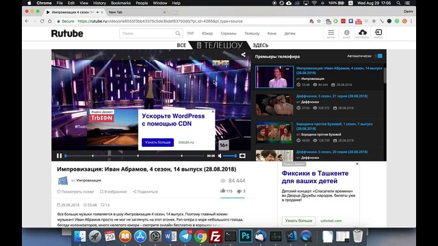
Task: Switch to the ЗДЕСЬ tab
Action: click(260, 45)
